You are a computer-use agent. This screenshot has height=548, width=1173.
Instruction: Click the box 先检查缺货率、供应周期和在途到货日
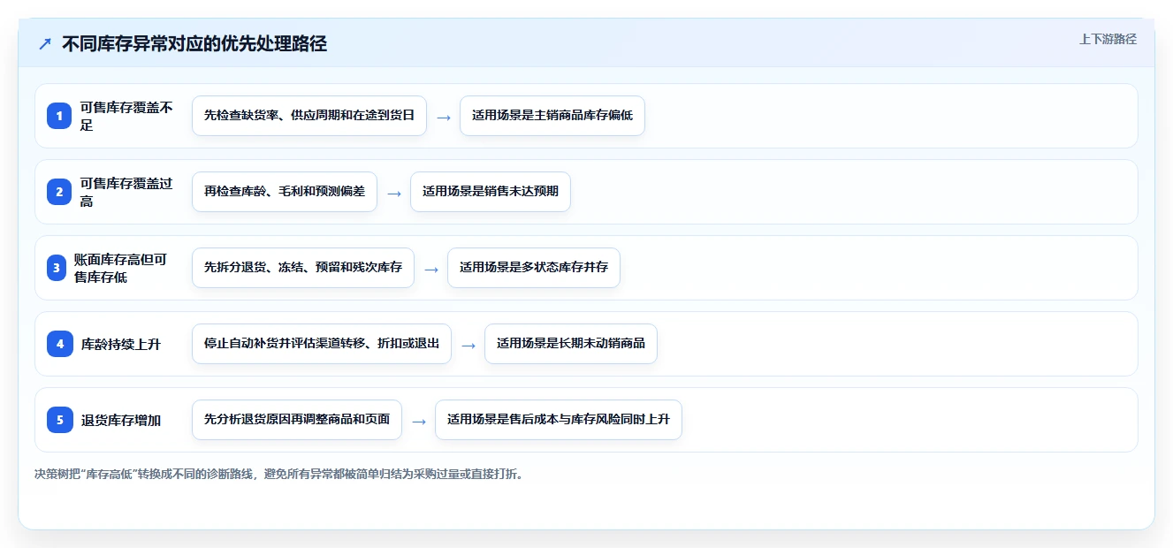click(309, 116)
